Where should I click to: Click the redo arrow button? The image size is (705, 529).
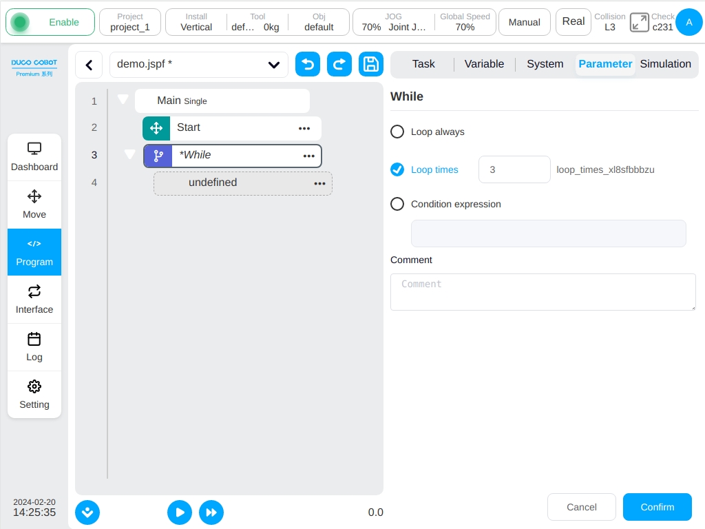pos(339,64)
